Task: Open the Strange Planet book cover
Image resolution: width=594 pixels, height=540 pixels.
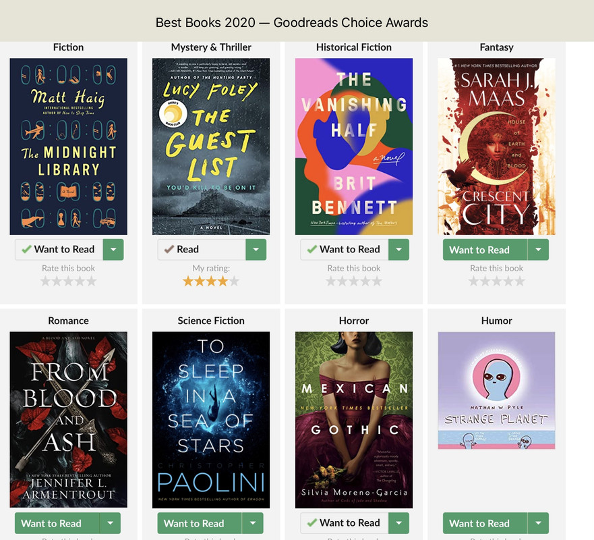Action: [x=497, y=391]
